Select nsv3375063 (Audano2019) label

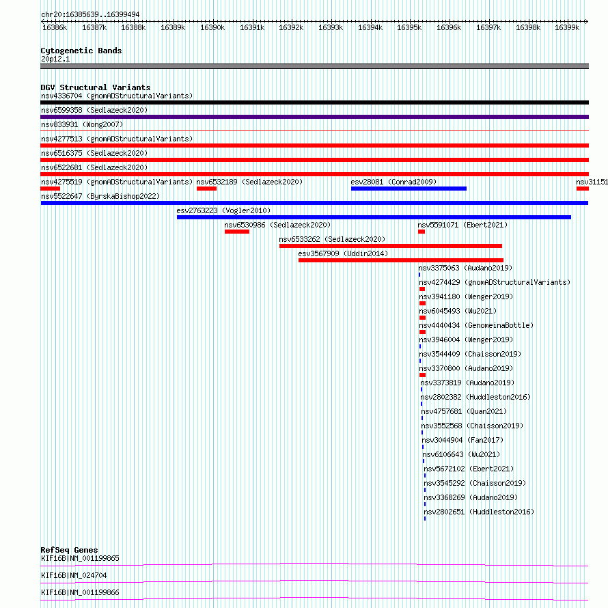tap(465, 268)
